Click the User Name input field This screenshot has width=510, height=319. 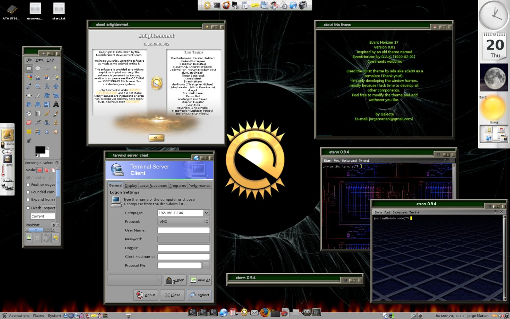(183, 230)
